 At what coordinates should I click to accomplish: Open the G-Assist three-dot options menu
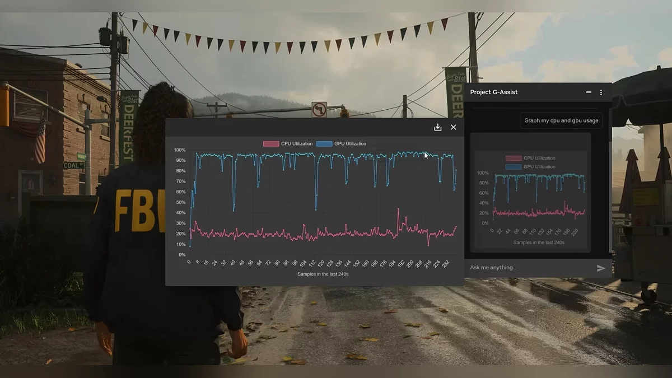(601, 92)
